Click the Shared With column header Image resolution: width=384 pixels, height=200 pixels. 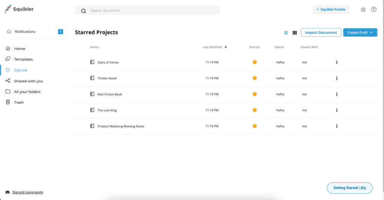[309, 47]
